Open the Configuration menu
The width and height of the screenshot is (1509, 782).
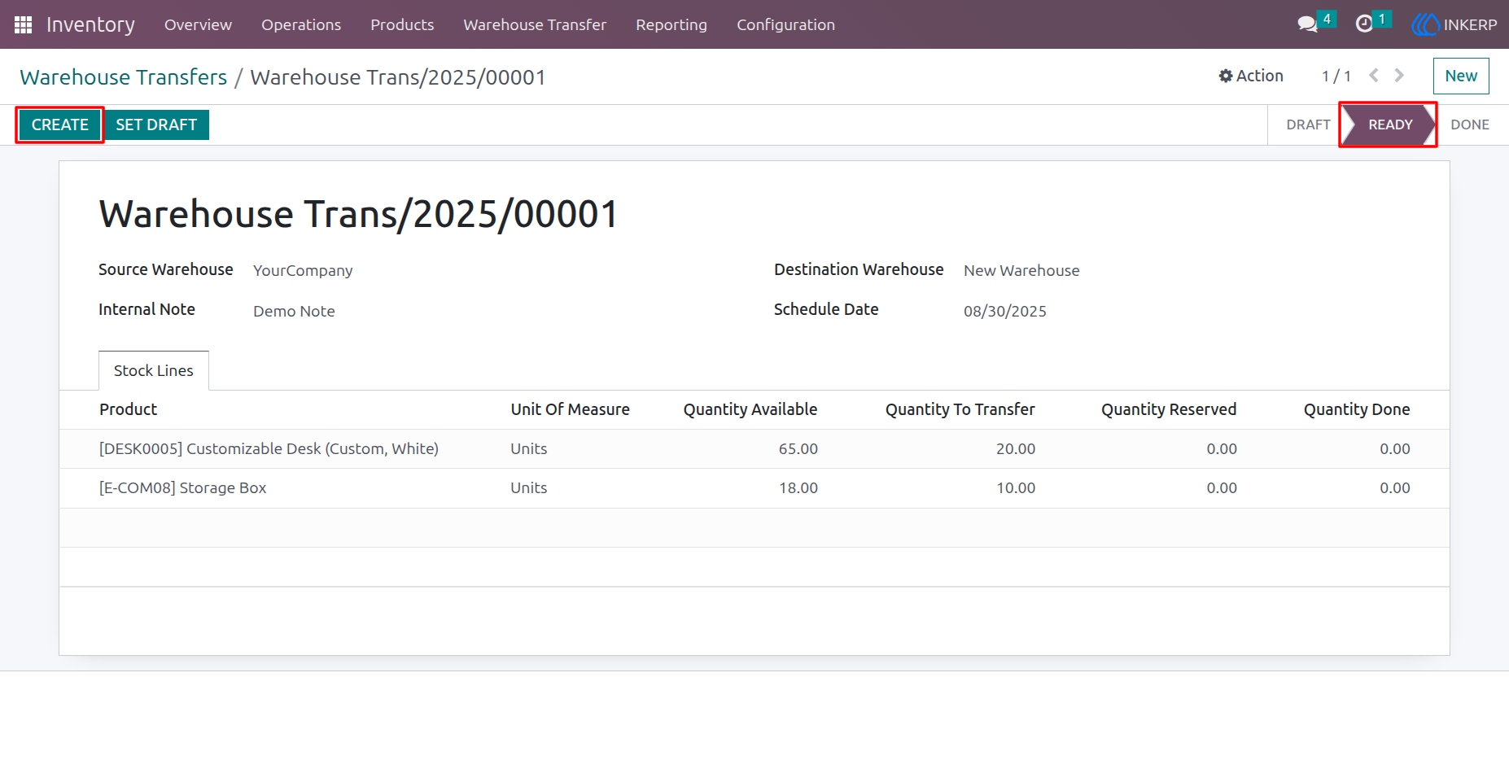pos(785,24)
